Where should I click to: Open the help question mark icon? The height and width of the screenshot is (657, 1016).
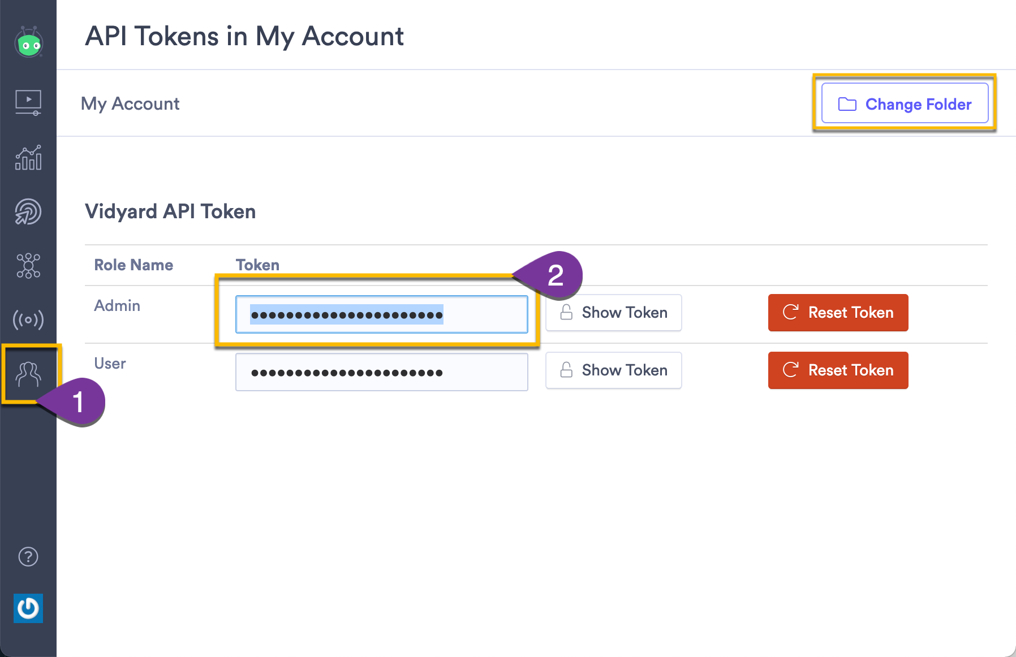(28, 557)
